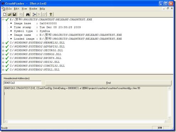Minimize the inner Untitled document window
The height and width of the screenshot is (132, 176).
click(164, 9)
